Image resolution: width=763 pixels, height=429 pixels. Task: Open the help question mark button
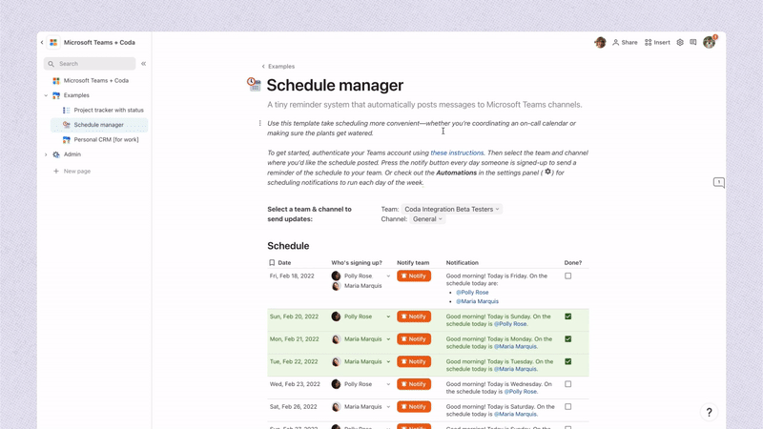click(709, 413)
